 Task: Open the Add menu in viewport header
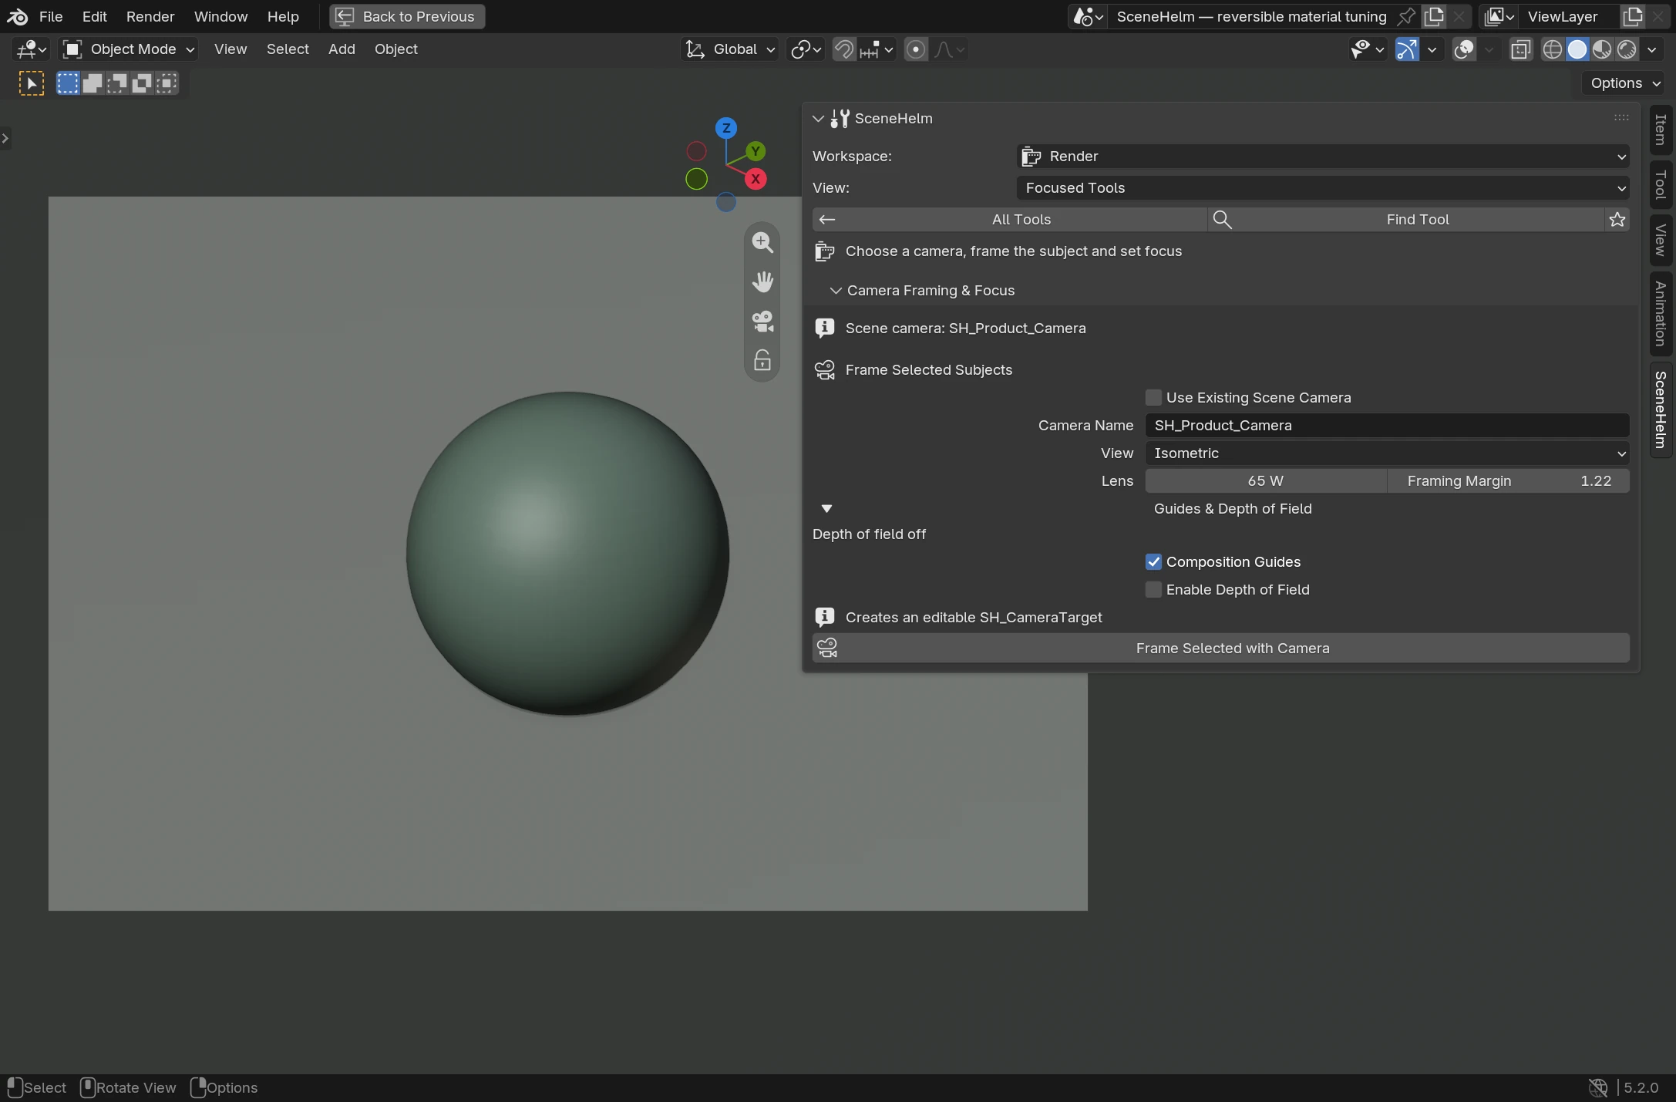[x=342, y=49]
